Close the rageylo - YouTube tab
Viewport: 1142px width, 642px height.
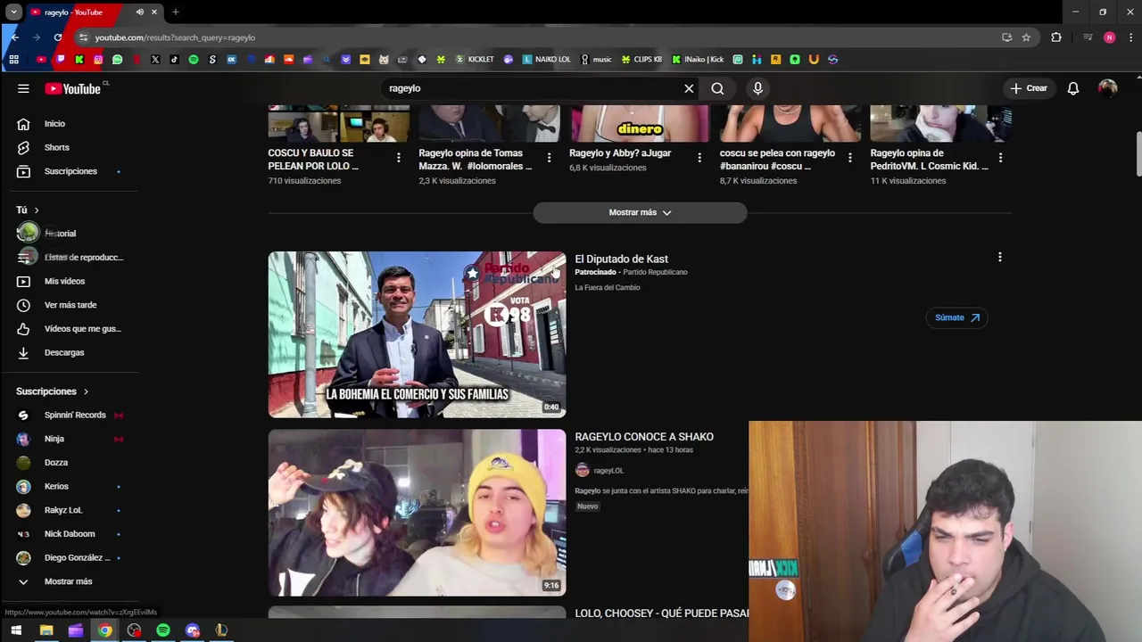[x=154, y=12]
